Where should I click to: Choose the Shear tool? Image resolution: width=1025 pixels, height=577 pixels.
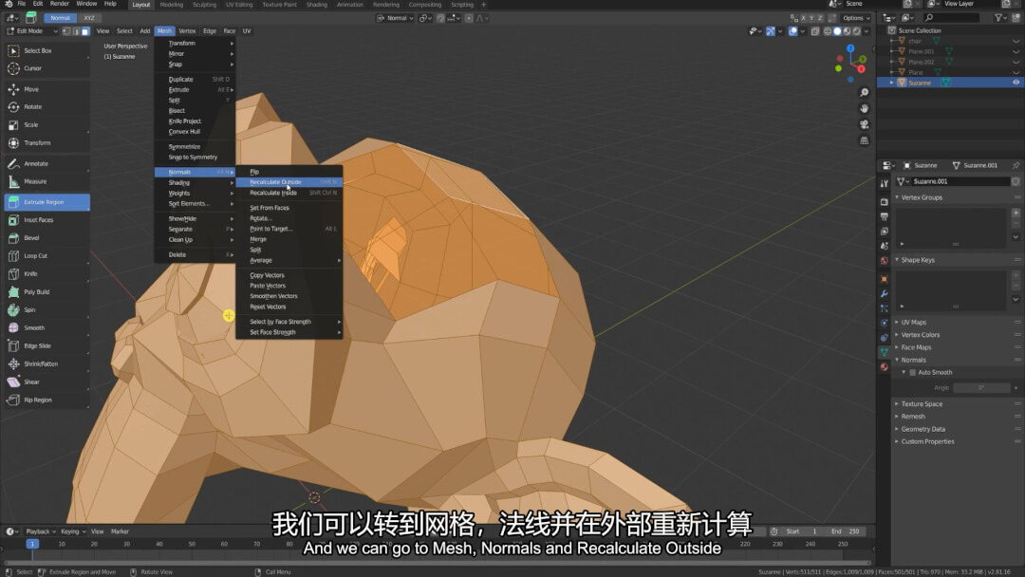pyautogui.click(x=47, y=382)
